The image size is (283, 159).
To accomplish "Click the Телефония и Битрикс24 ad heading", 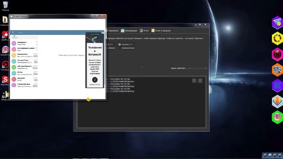I will [95, 51].
